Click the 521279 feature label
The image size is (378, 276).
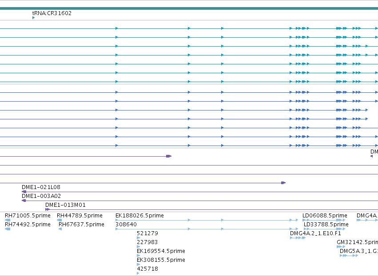click(x=147, y=233)
